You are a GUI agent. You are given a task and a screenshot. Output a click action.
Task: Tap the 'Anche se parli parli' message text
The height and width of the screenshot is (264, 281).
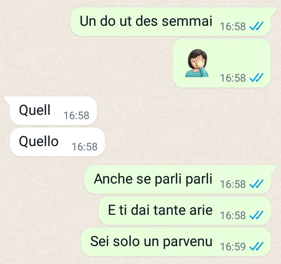tap(153, 179)
